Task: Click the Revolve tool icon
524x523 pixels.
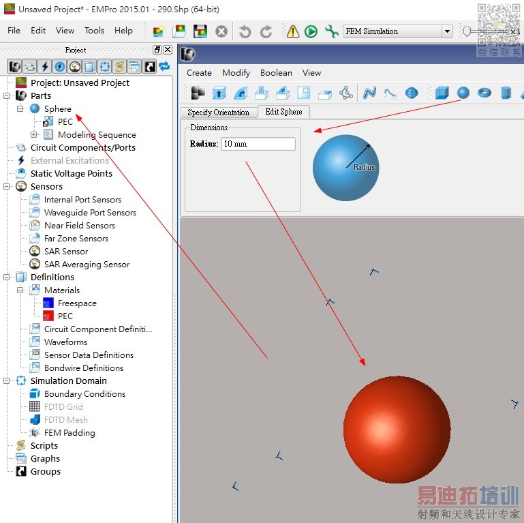Action: [x=241, y=93]
